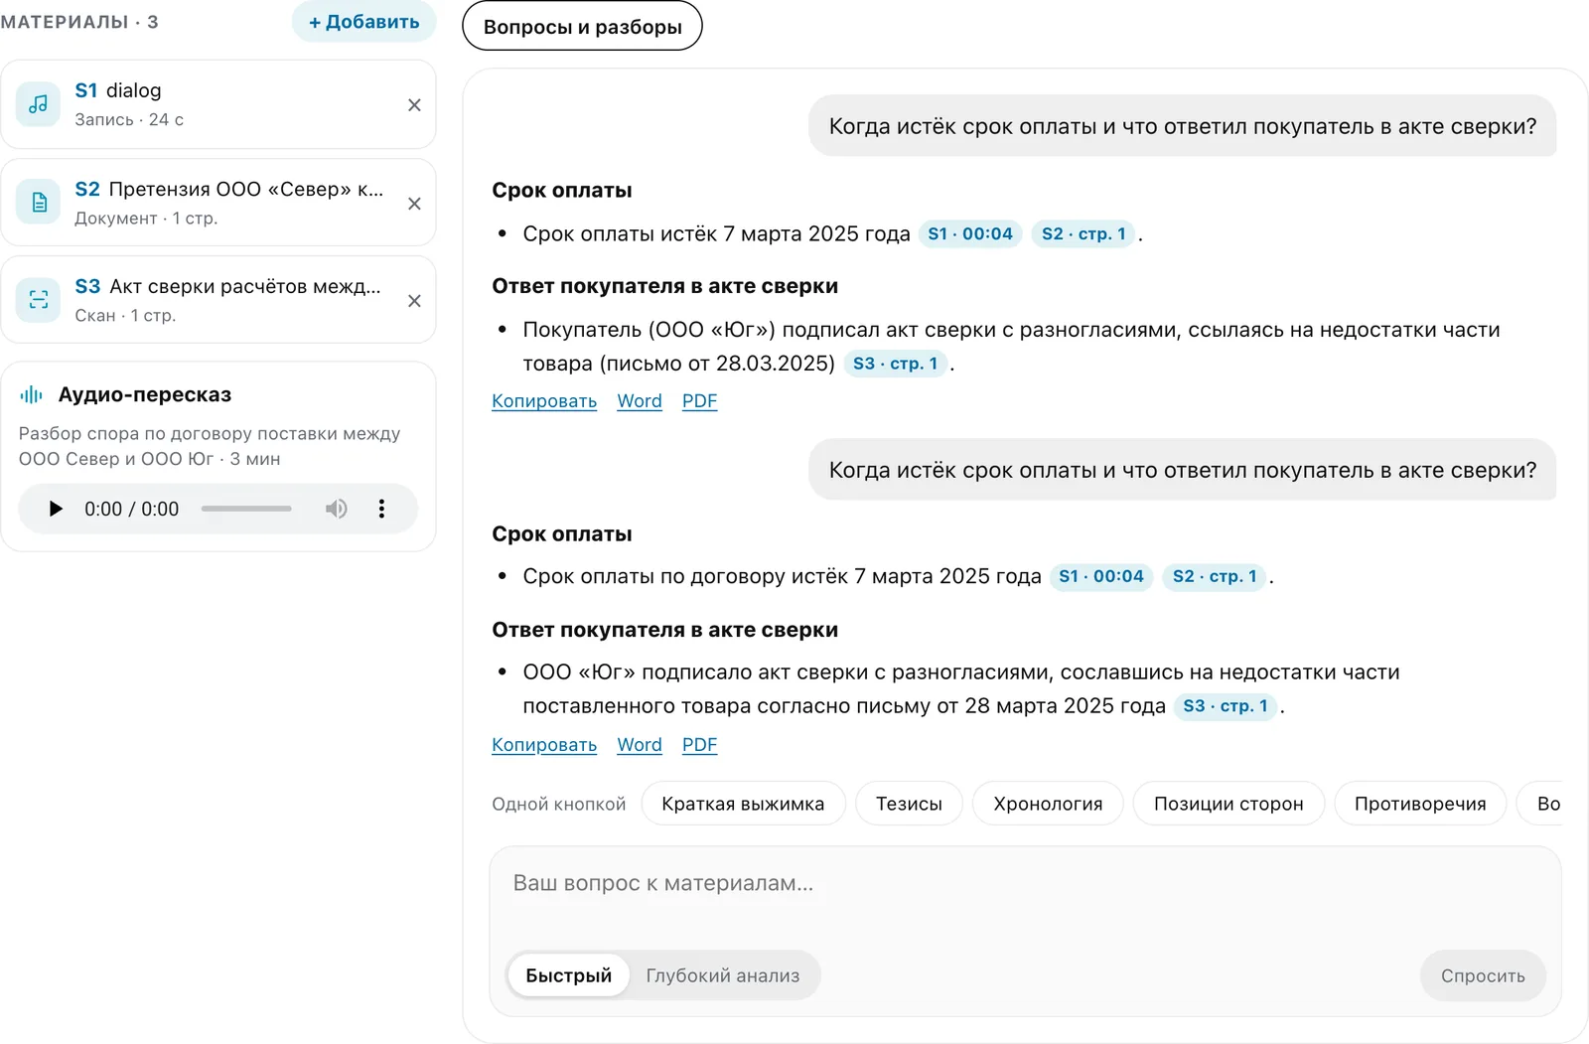Run the Позиции сторон quick action
1589x1044 pixels.
pyautogui.click(x=1228, y=804)
